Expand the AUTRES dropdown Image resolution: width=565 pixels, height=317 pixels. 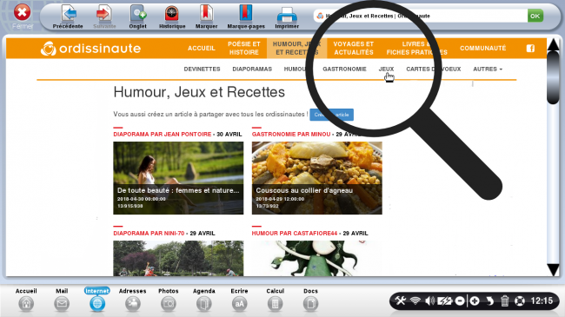pos(488,69)
